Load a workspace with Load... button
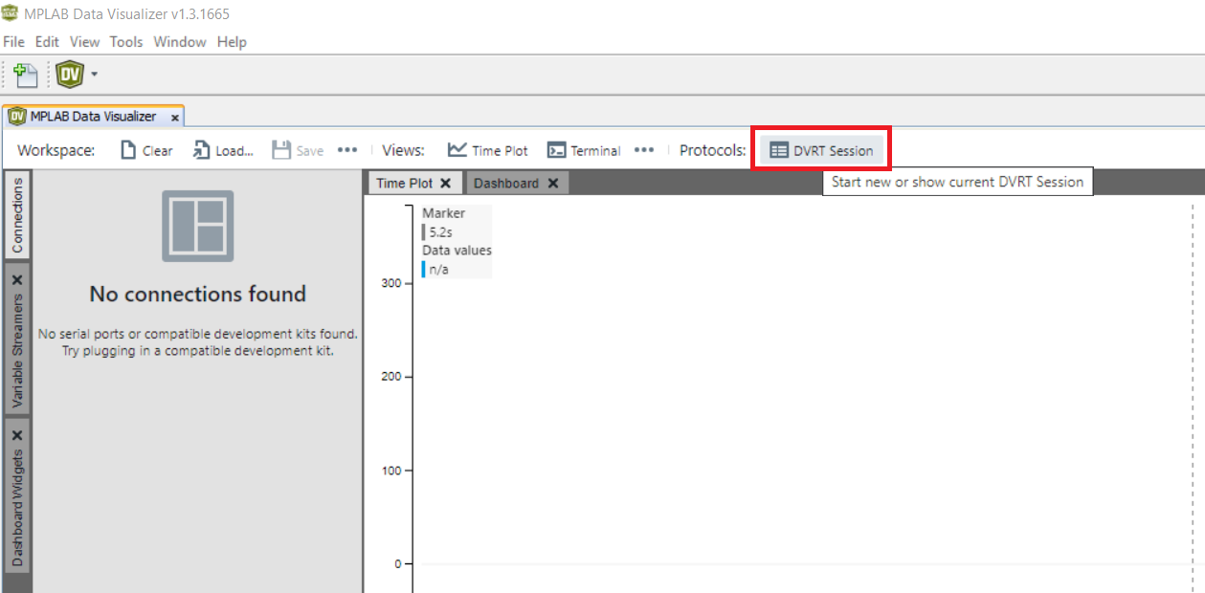This screenshot has height=593, width=1205. coord(223,150)
